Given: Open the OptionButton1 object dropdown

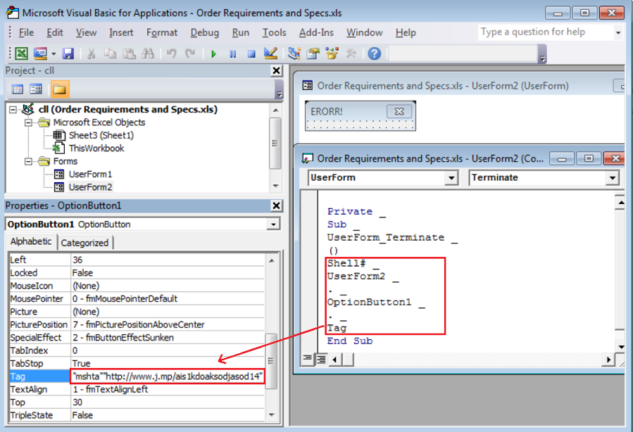Looking at the screenshot, I should (x=273, y=224).
